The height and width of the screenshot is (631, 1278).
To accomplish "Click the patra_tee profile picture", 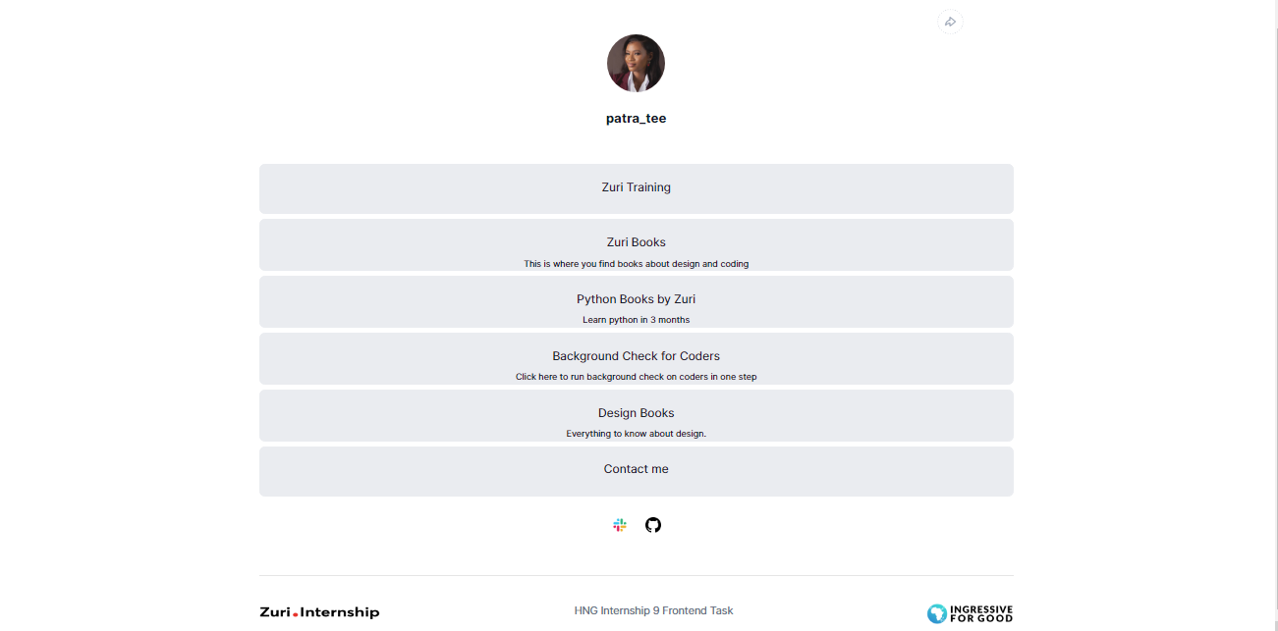I will pyautogui.click(x=636, y=64).
